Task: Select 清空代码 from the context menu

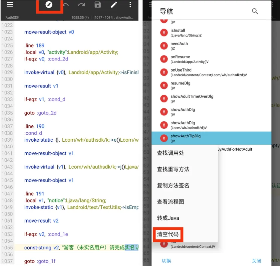Action: point(168,234)
